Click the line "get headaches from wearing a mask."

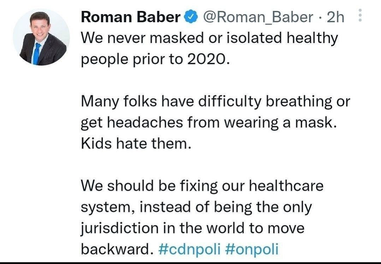(x=207, y=122)
